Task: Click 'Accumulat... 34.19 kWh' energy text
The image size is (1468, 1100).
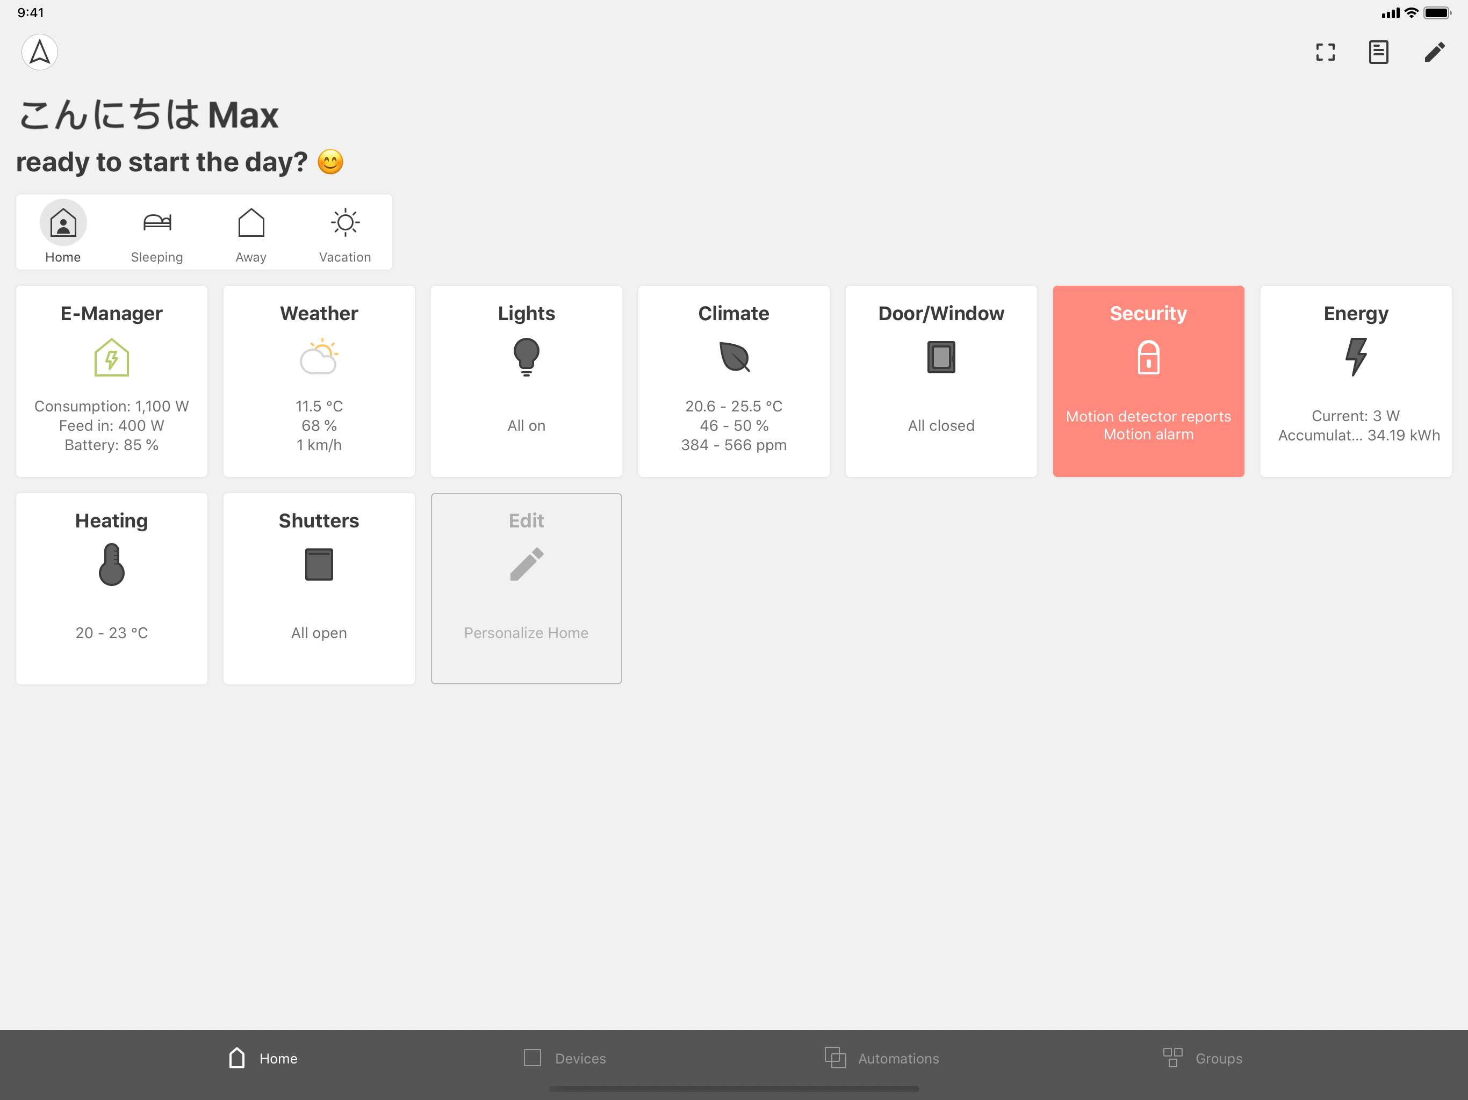Action: (1358, 435)
